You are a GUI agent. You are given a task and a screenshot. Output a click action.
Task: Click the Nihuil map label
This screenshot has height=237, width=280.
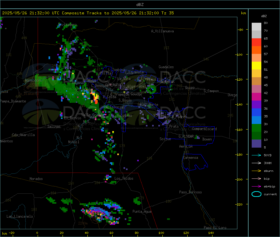73,142
